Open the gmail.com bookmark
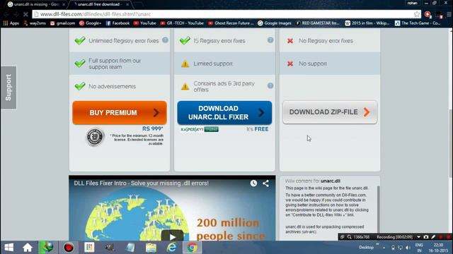This screenshot has width=453, height=254. coord(62,23)
